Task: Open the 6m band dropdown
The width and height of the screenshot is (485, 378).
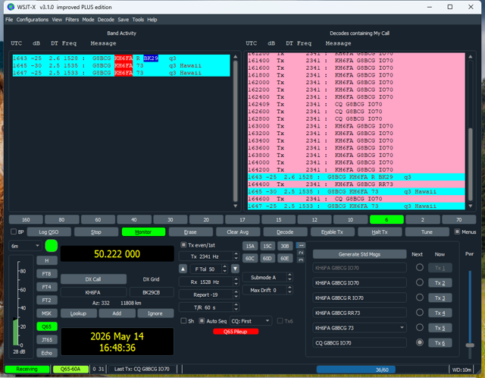Action: pos(25,246)
